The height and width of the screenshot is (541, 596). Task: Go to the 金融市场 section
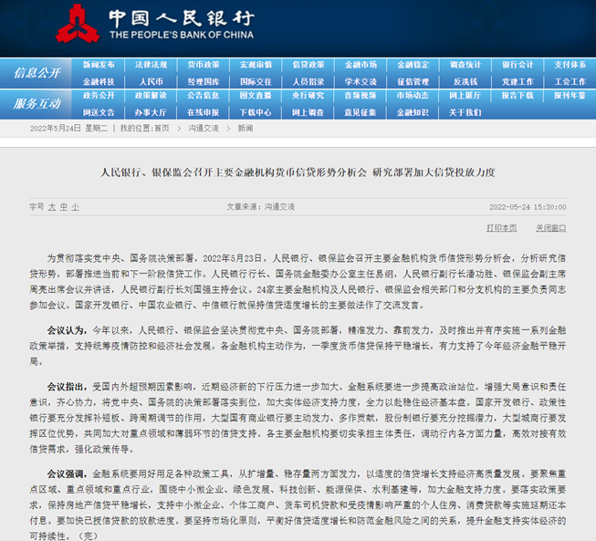pyautogui.click(x=361, y=66)
